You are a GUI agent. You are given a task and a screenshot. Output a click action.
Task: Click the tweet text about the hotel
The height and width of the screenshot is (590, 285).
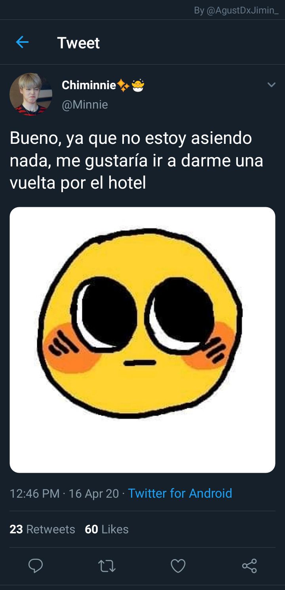click(x=137, y=160)
